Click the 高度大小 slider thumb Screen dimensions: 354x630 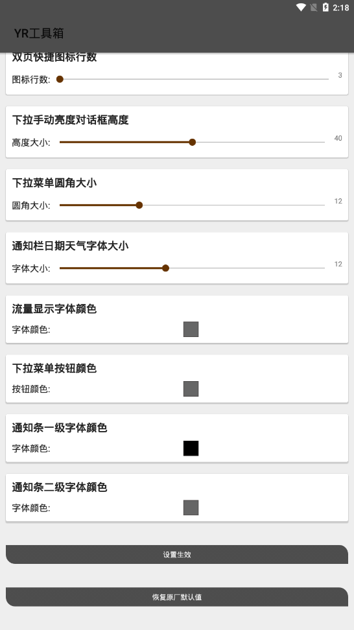pos(193,142)
